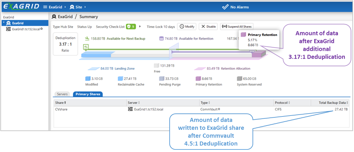
Task: Click the Modify time-lock button
Action: click(187, 27)
